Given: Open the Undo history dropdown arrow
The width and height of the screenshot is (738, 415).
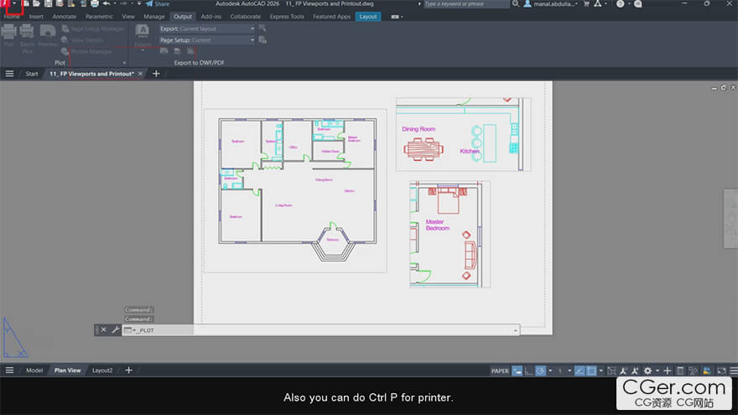Looking at the screenshot, I should pyautogui.click(x=115, y=3).
